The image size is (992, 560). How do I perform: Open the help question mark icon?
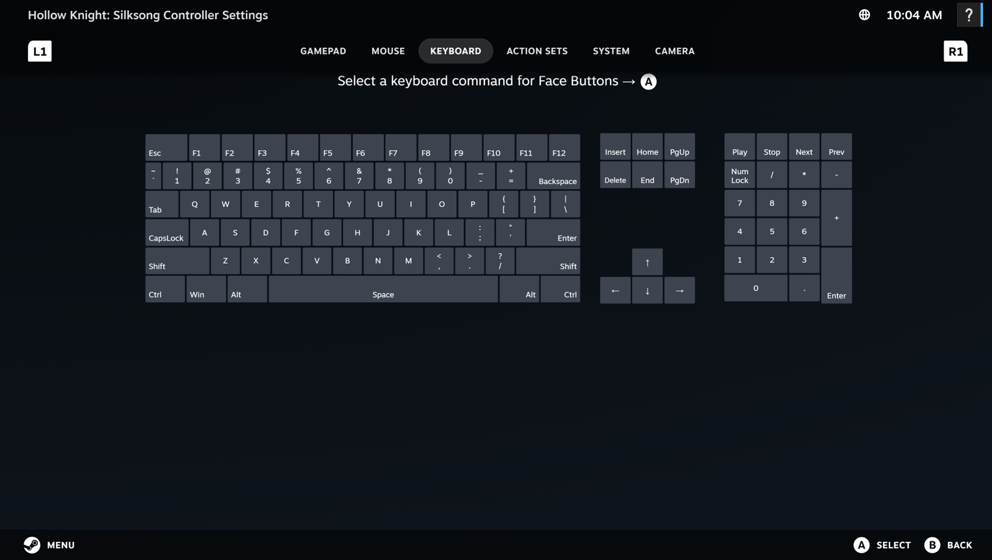968,15
